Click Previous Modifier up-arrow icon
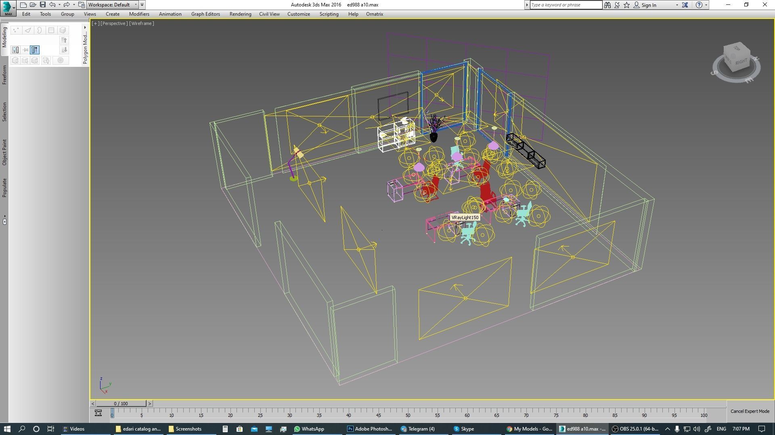Image resolution: width=775 pixels, height=435 pixels. click(x=64, y=40)
